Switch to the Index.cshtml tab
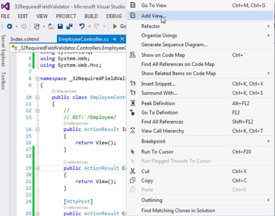275x216 pixels. point(25,39)
